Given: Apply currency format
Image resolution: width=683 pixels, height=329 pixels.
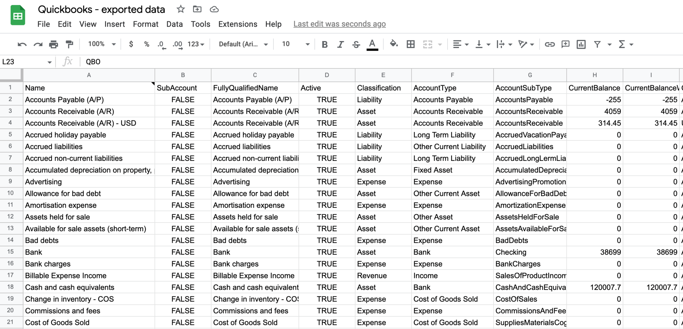Looking at the screenshot, I should pos(131,44).
